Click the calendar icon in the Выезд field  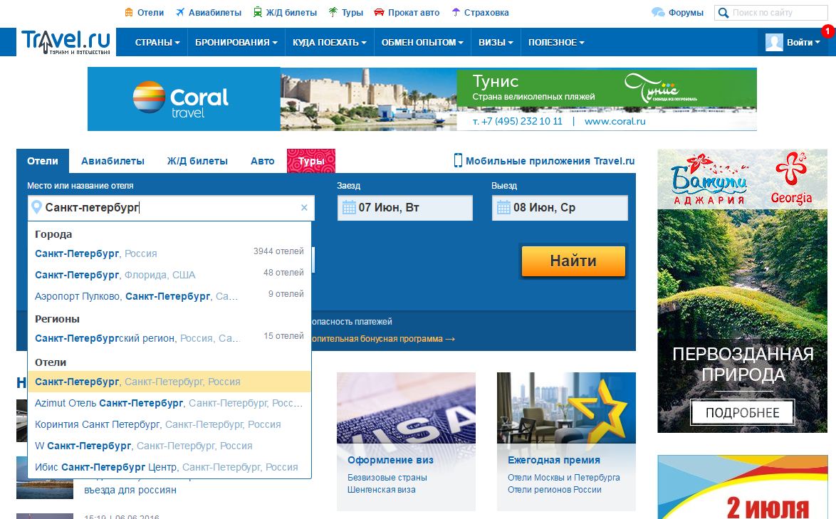(503, 207)
